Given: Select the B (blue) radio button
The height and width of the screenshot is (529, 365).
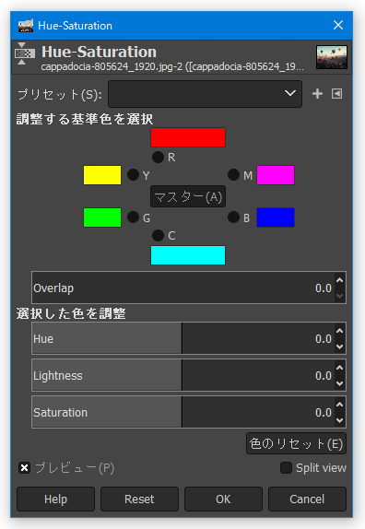Looking at the screenshot, I should pyautogui.click(x=233, y=217).
